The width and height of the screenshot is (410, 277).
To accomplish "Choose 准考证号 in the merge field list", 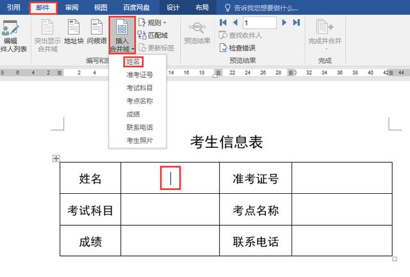I will (x=140, y=75).
